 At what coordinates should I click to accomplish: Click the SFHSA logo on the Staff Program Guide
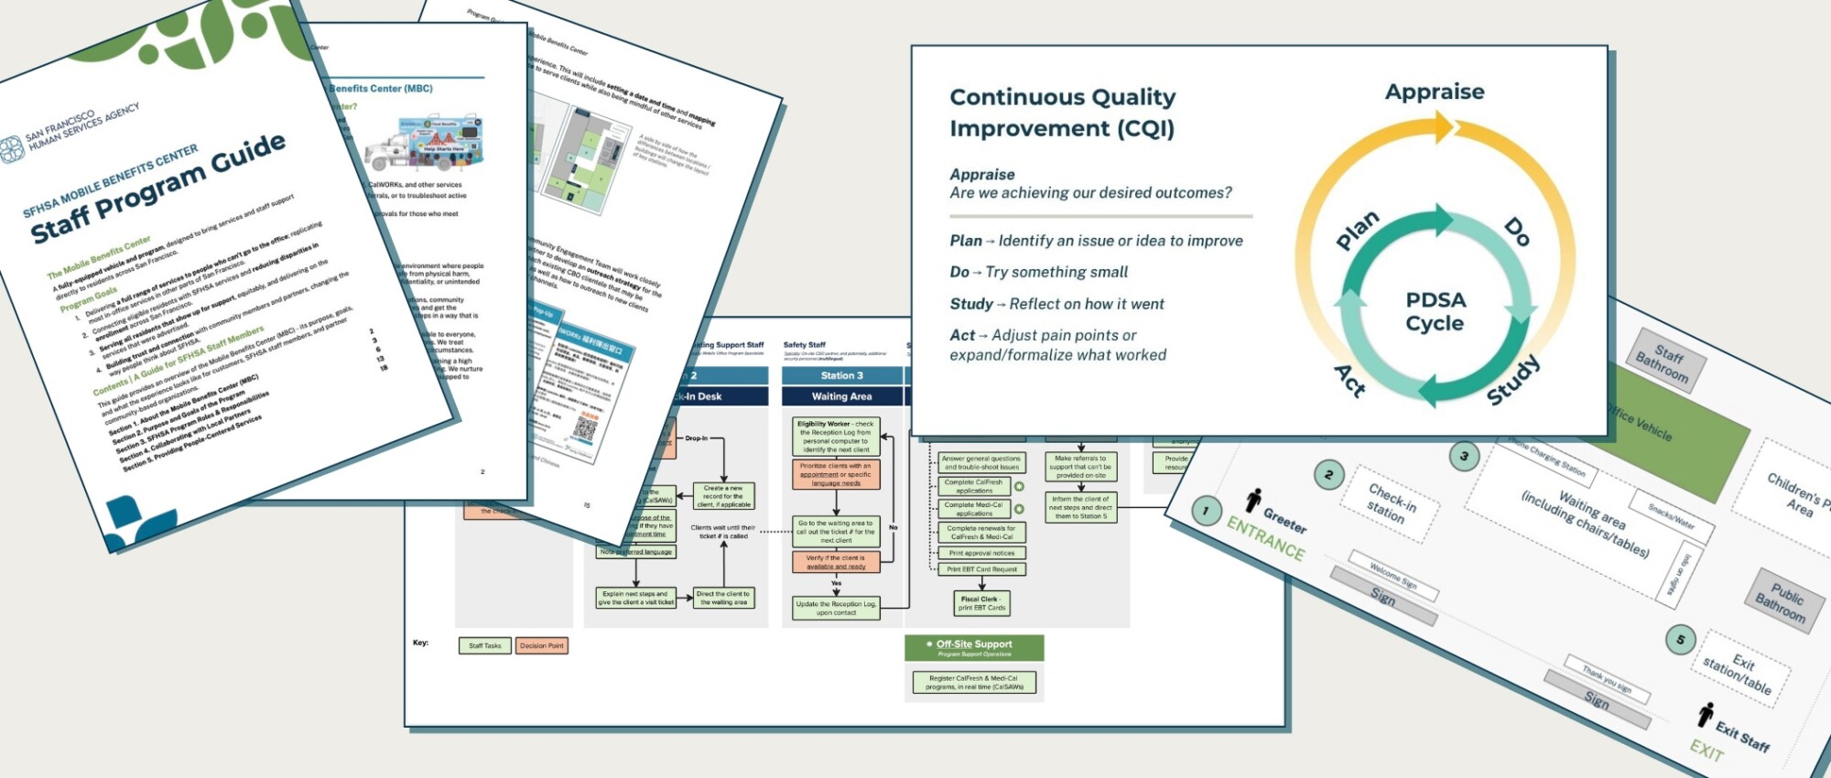point(12,149)
